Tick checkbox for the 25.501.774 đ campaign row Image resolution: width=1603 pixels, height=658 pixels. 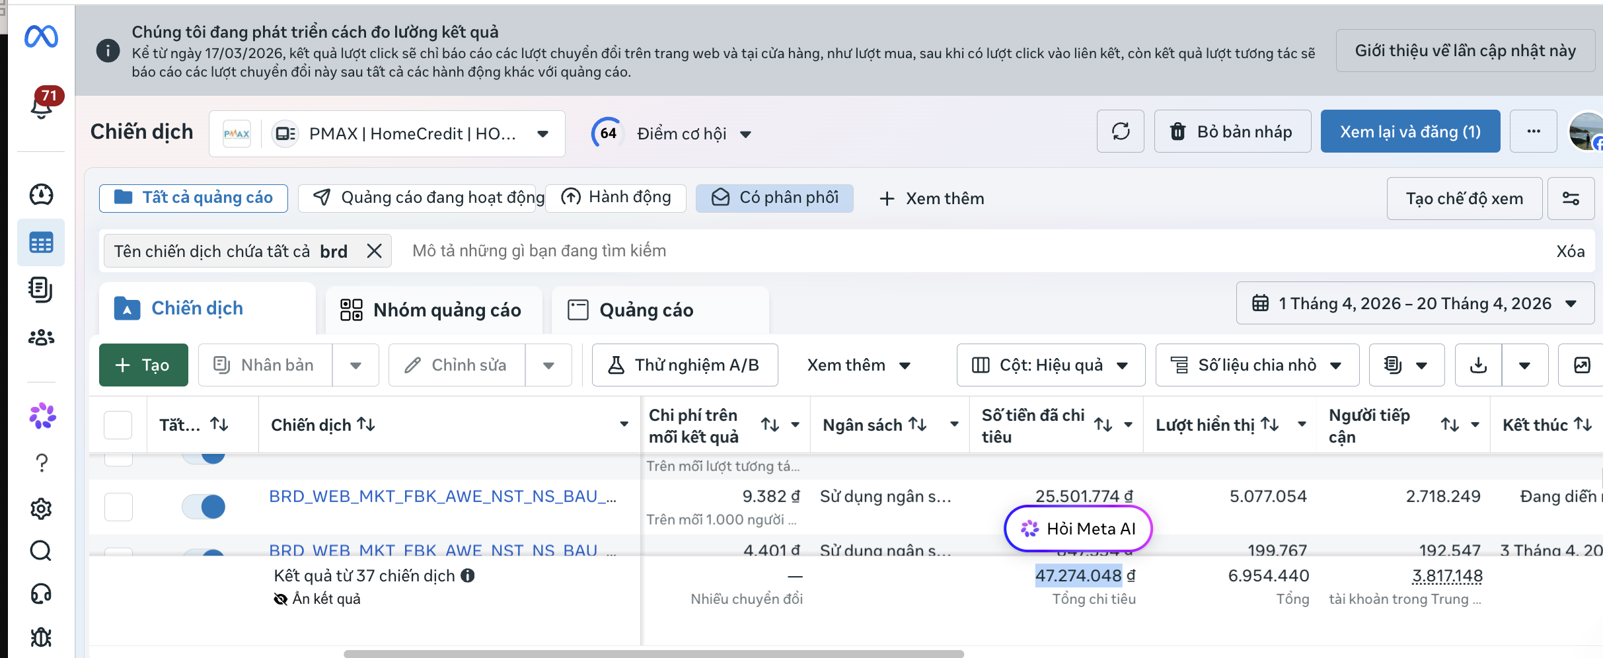(x=118, y=507)
